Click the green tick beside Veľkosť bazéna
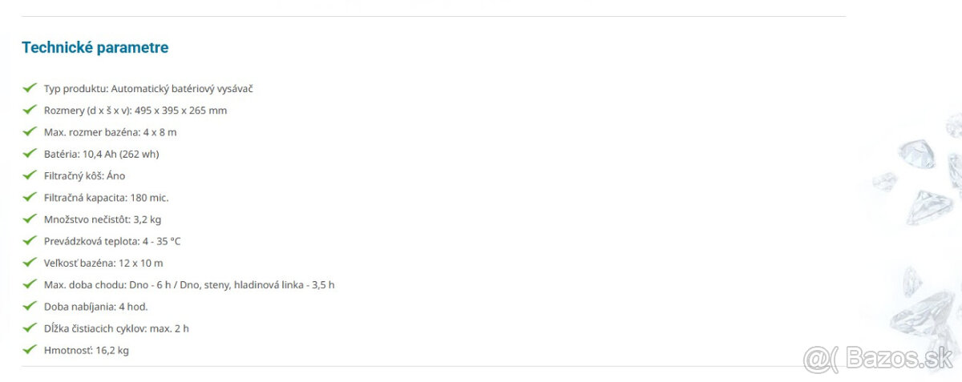 pyautogui.click(x=30, y=263)
